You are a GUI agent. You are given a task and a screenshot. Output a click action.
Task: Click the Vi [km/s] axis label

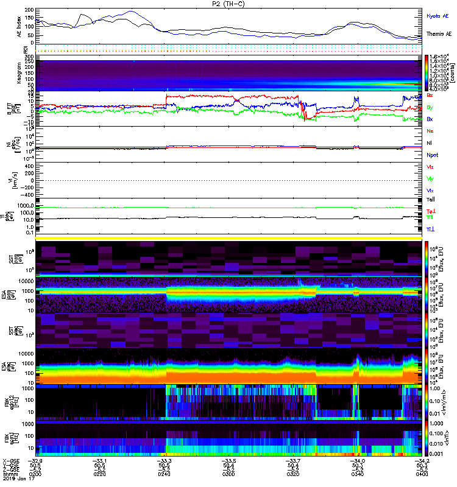[x=13, y=180]
